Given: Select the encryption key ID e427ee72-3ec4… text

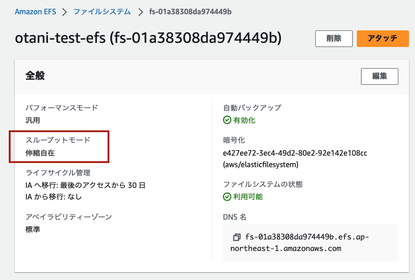Looking at the screenshot, I should (x=295, y=153).
